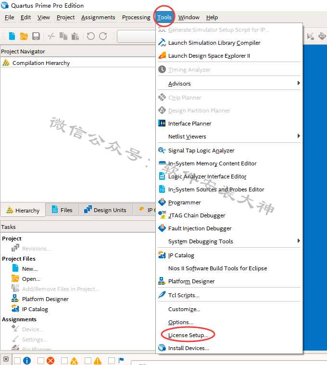Click the JTAG Chain Debugger icon
The width and height of the screenshot is (327, 365).
coord(162,215)
